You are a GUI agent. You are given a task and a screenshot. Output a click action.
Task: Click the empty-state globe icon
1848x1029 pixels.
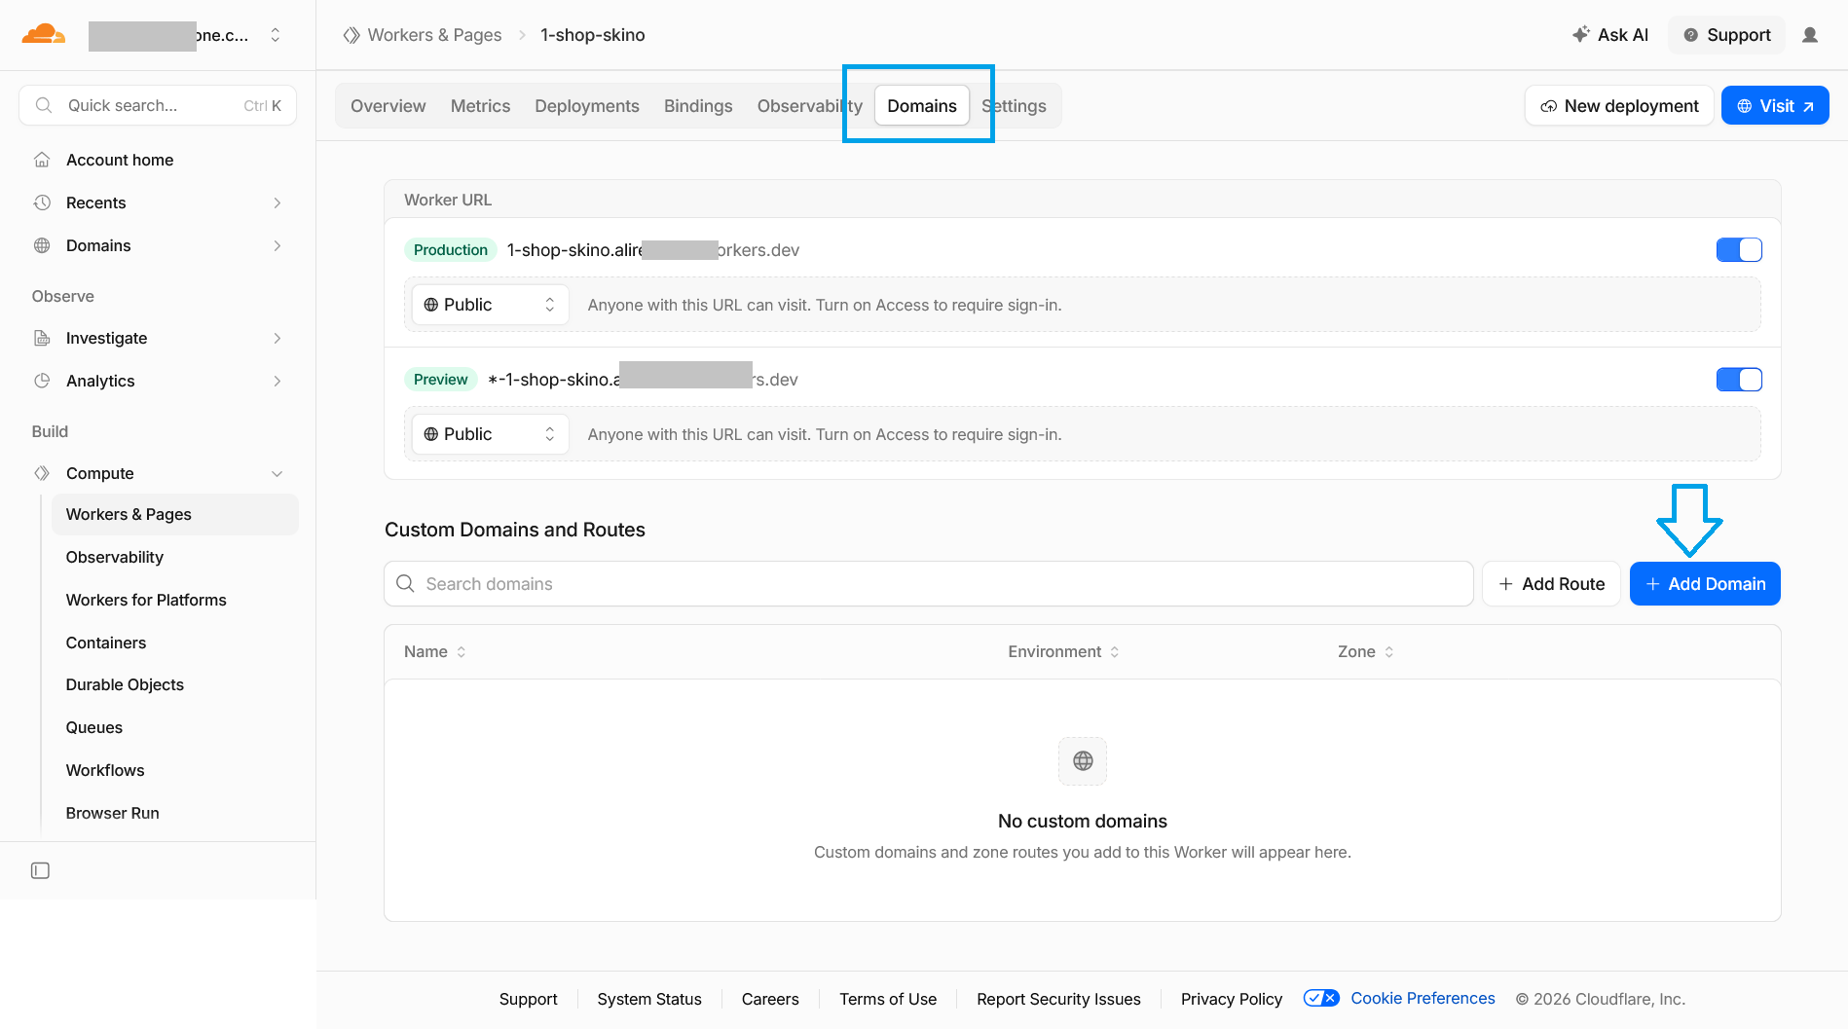click(1083, 761)
